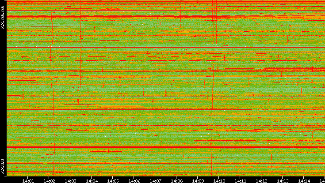Click the 14:02 time axis label

click(x=49, y=181)
